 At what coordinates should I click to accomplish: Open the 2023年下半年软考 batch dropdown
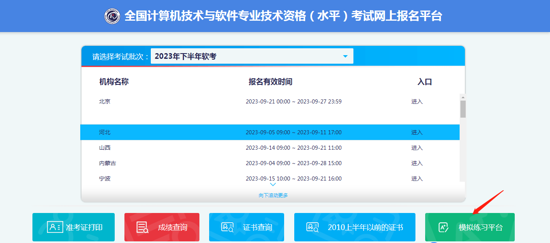click(251, 56)
